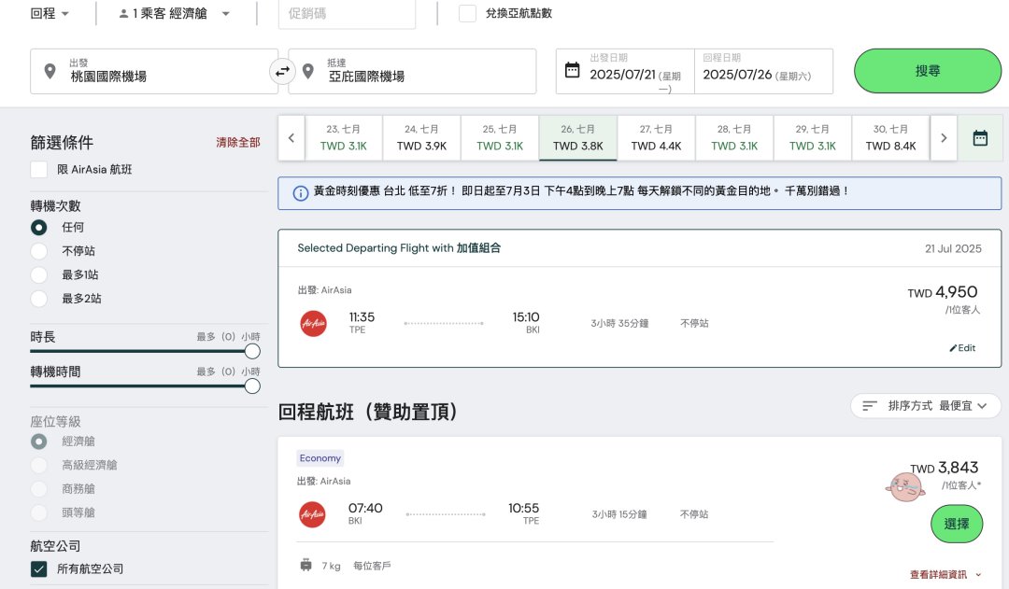Viewport: 1009px width, 589px height.
Task: Select the max 1 stop radio
Action: pos(38,274)
